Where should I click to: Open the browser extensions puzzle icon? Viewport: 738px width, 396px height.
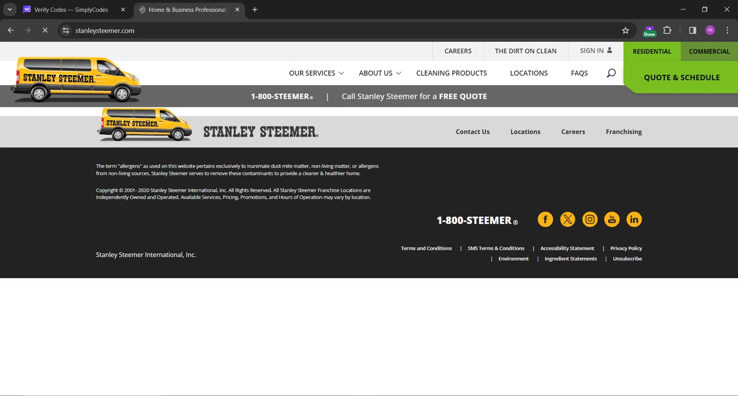667,30
